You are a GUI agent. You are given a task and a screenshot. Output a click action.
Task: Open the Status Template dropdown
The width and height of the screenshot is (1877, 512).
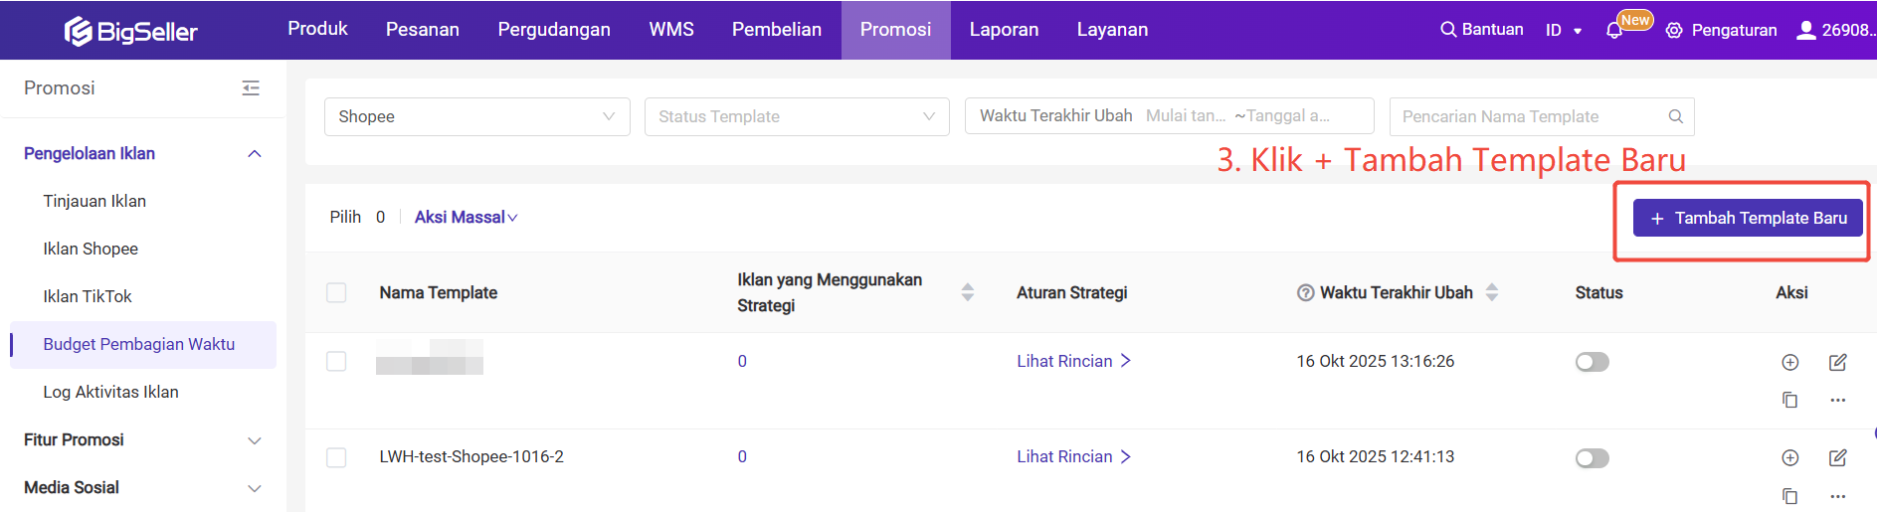click(x=796, y=116)
